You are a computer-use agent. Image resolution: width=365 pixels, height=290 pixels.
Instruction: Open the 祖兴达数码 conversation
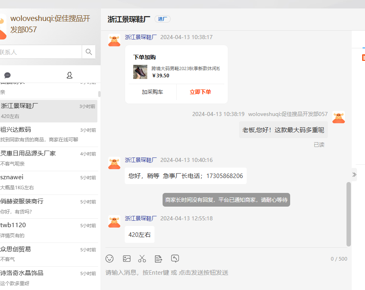pyautogui.click(x=48, y=135)
